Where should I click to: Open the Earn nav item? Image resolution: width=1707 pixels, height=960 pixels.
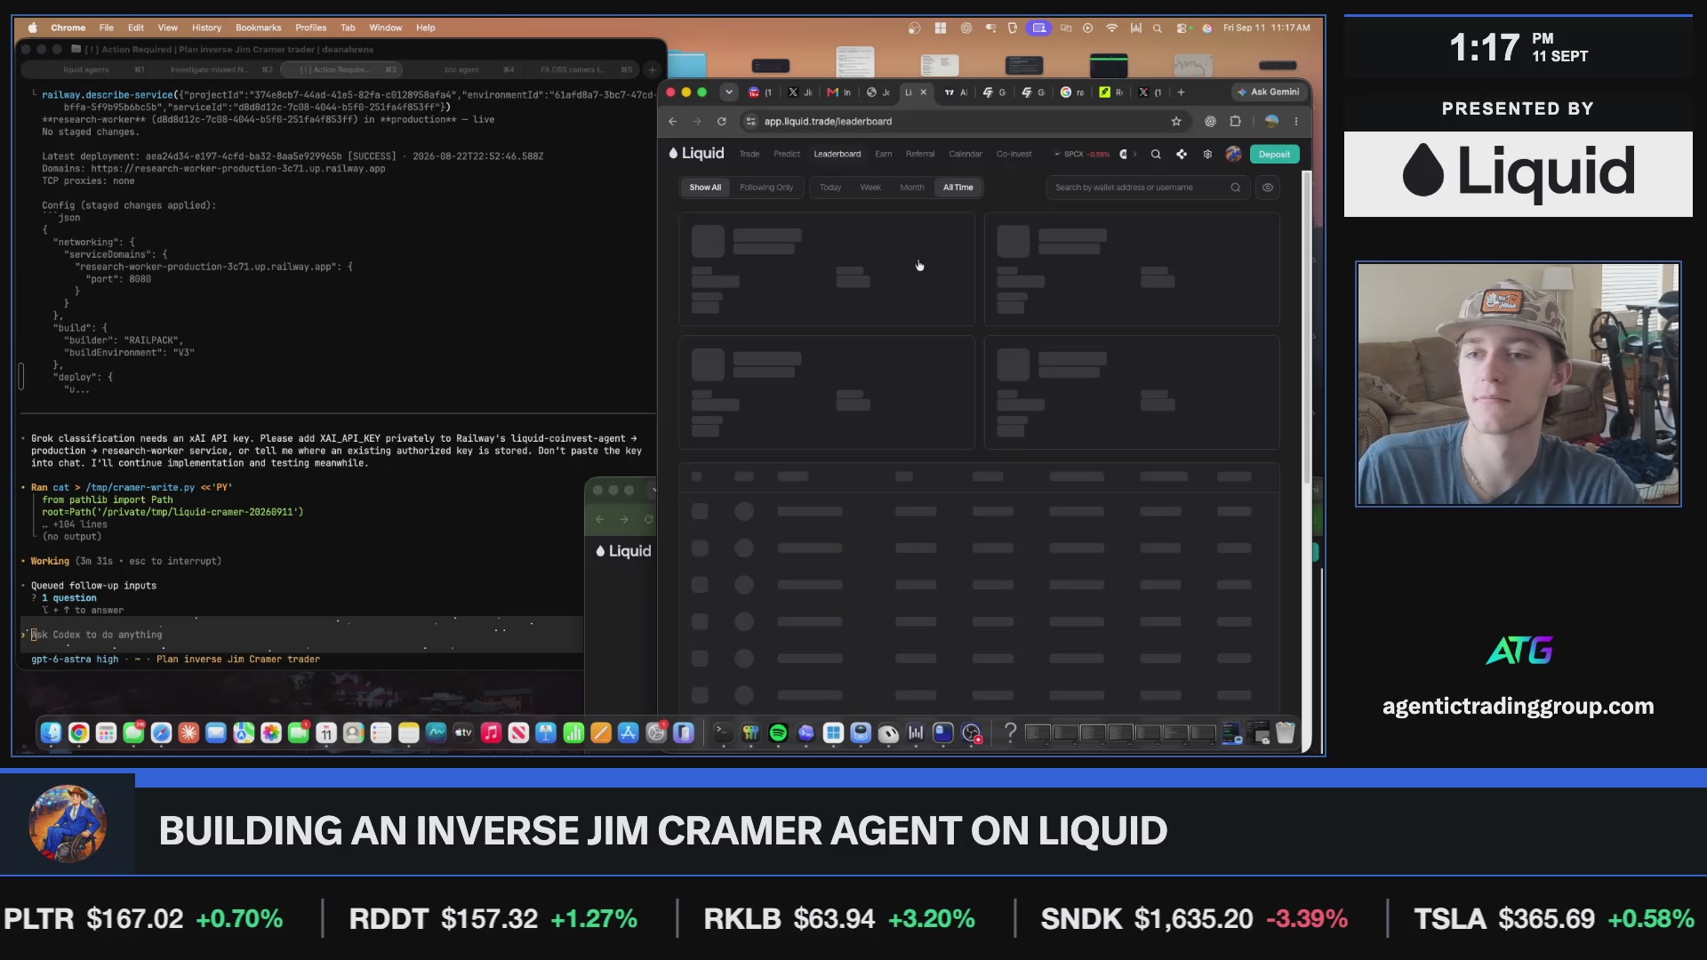[x=884, y=154]
